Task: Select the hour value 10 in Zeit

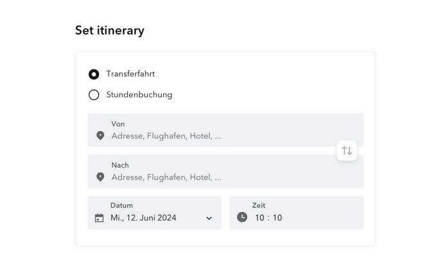Action: click(x=259, y=218)
